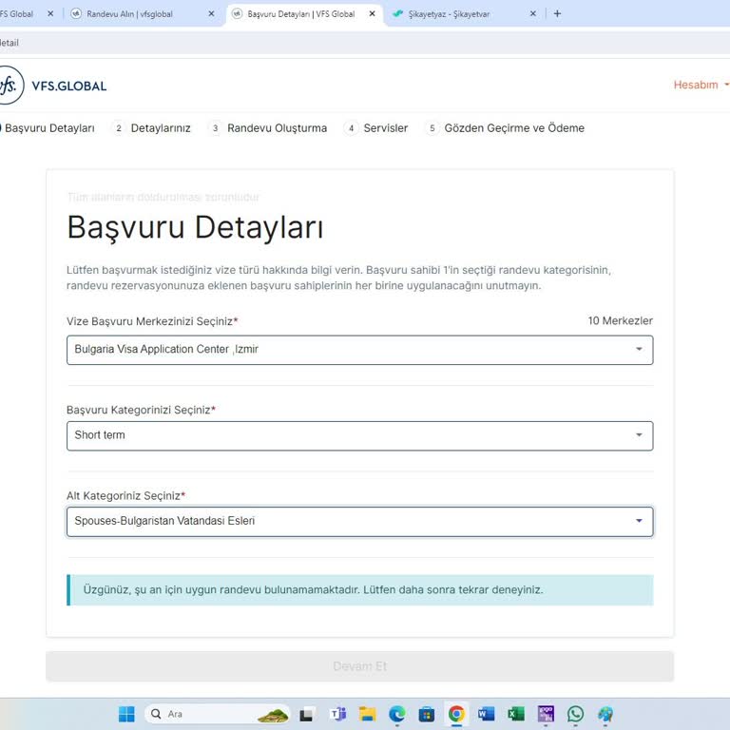Close the Başvuru Detayları browser tab
This screenshot has height=730, width=730.
click(372, 14)
